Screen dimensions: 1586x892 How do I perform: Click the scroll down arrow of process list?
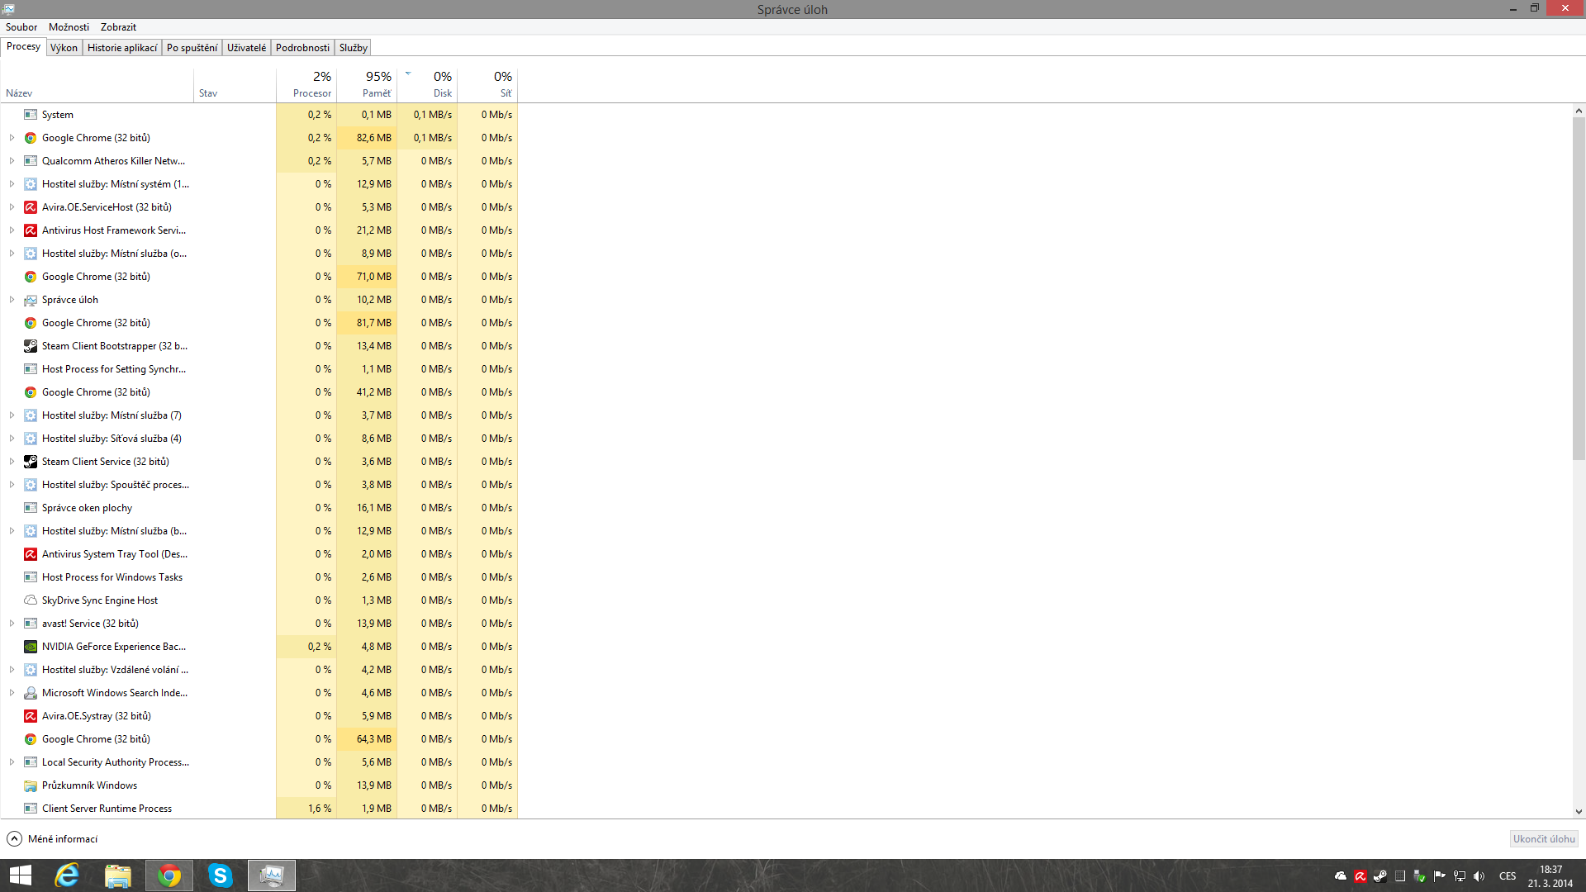1579,812
